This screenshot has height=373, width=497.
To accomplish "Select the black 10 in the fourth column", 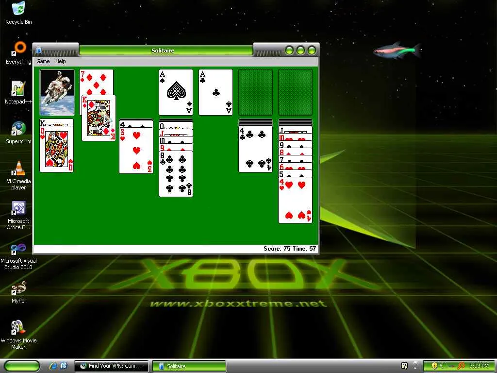I will tap(176, 140).
